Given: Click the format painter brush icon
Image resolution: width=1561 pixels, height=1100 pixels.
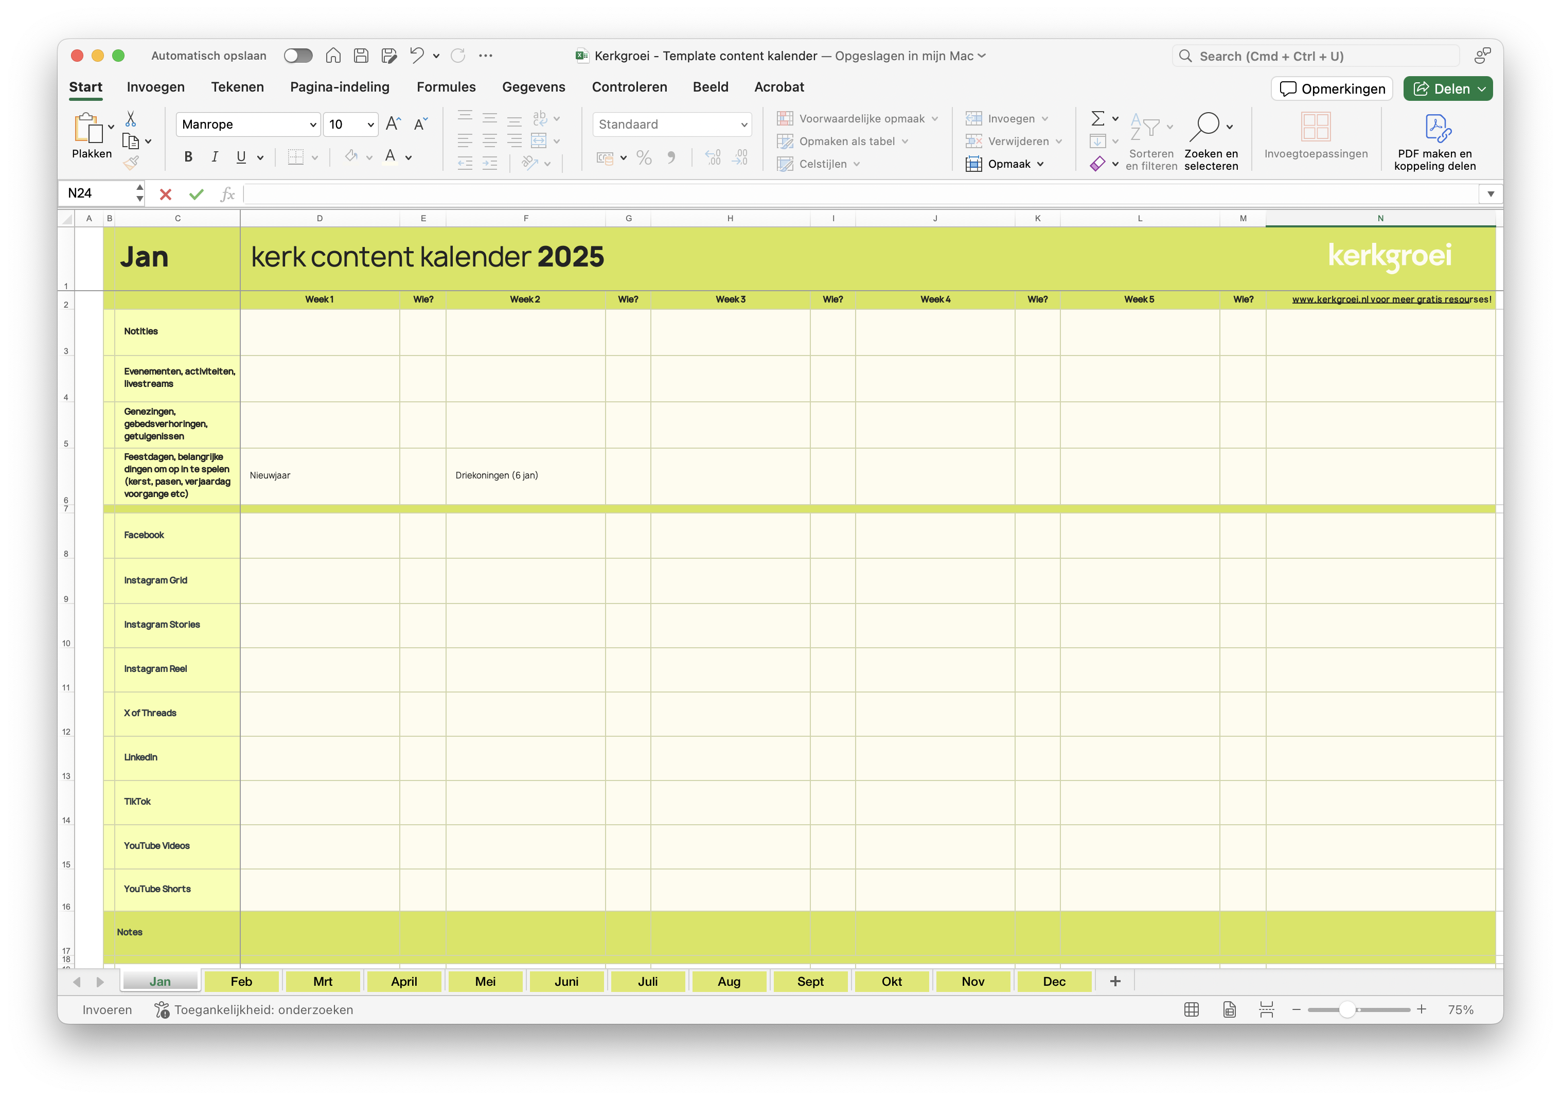Looking at the screenshot, I should 131,163.
